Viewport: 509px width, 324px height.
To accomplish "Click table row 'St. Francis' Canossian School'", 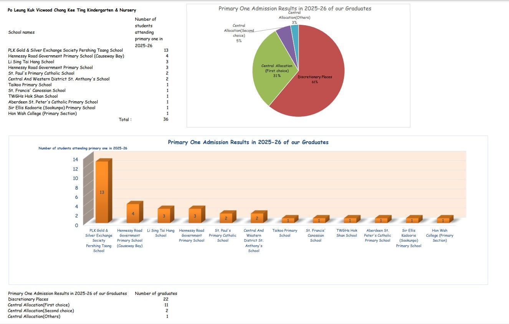I will point(88,90).
